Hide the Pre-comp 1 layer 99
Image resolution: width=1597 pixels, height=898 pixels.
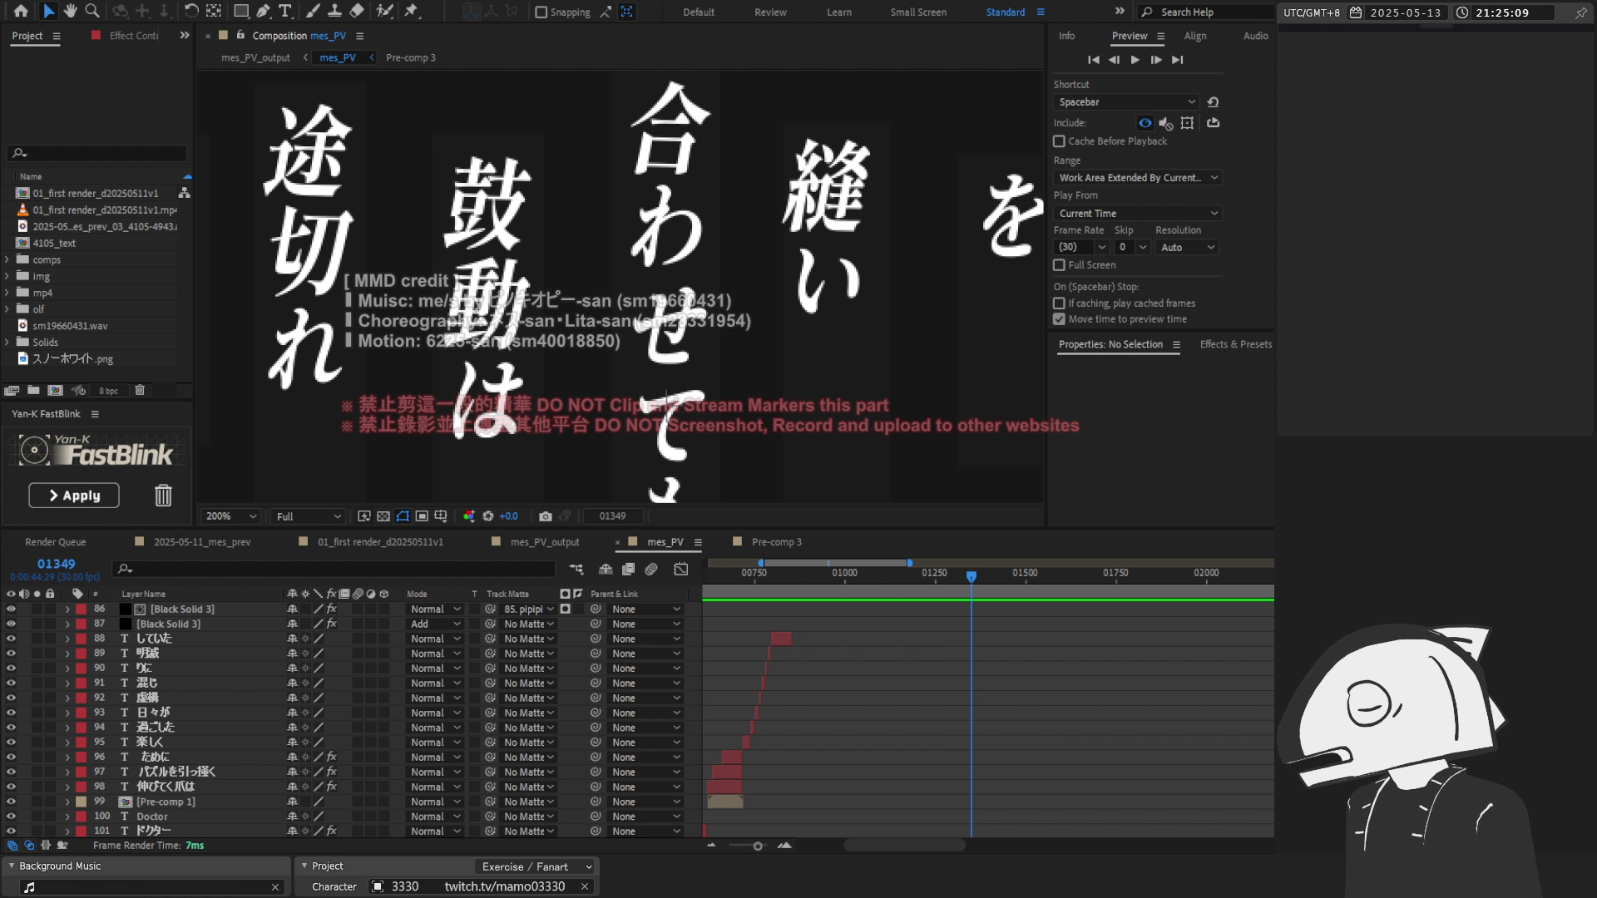[x=11, y=802]
